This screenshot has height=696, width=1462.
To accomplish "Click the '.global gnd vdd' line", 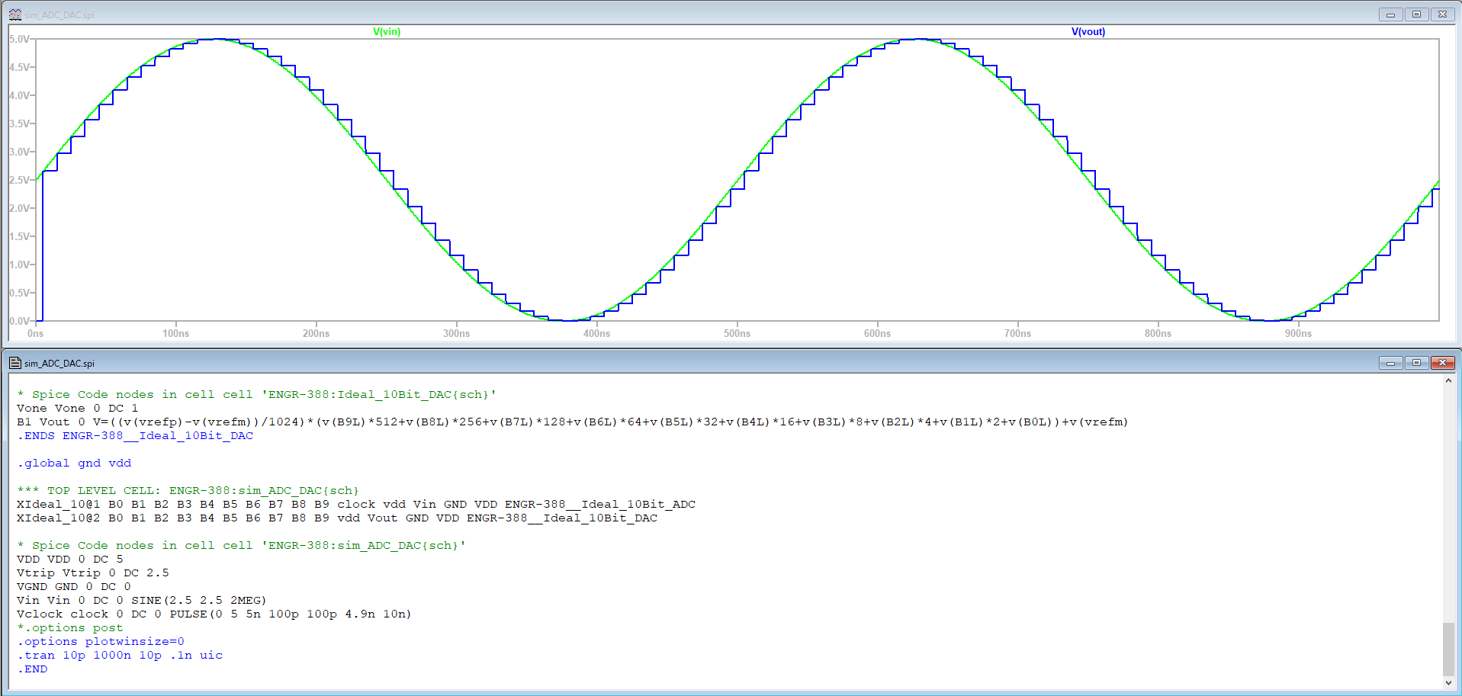I will point(74,463).
